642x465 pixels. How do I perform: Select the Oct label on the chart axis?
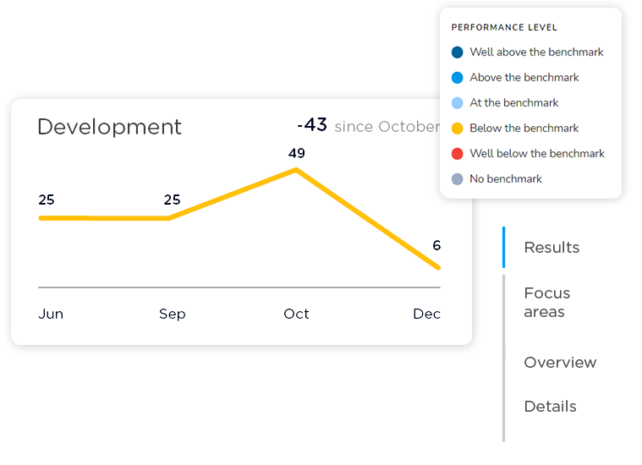tap(296, 314)
